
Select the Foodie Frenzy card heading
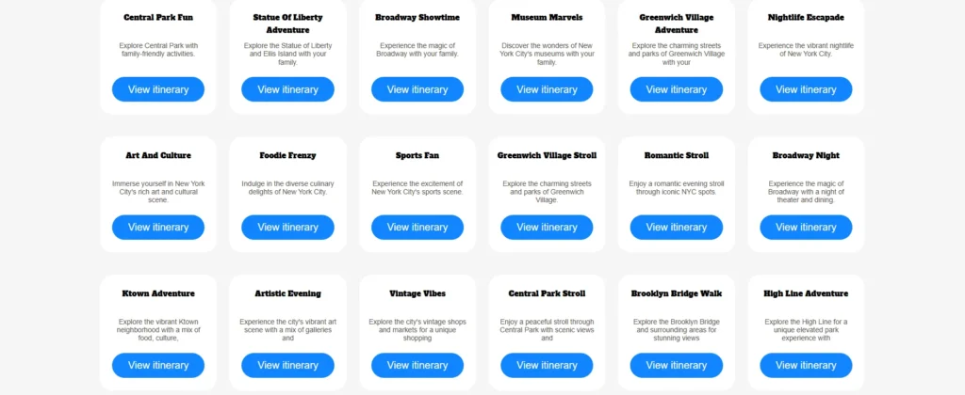[287, 155]
